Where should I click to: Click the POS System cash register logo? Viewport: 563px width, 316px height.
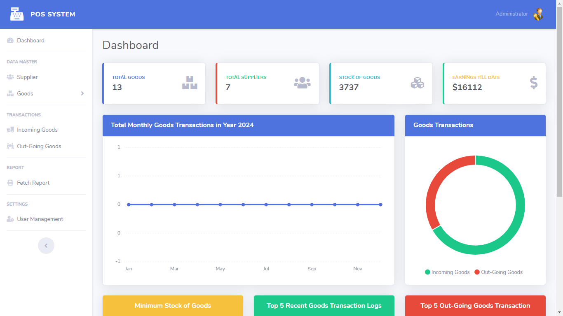(x=17, y=14)
